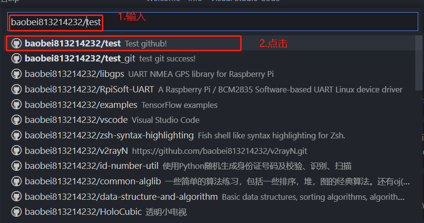Click GitHub icon beside RpiSoft-UART repository
424x223 pixels.
click(16, 89)
